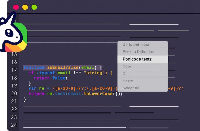This screenshot has height=131, width=200.
Task: Click the "string" literal in code
Action: [x=94, y=73]
